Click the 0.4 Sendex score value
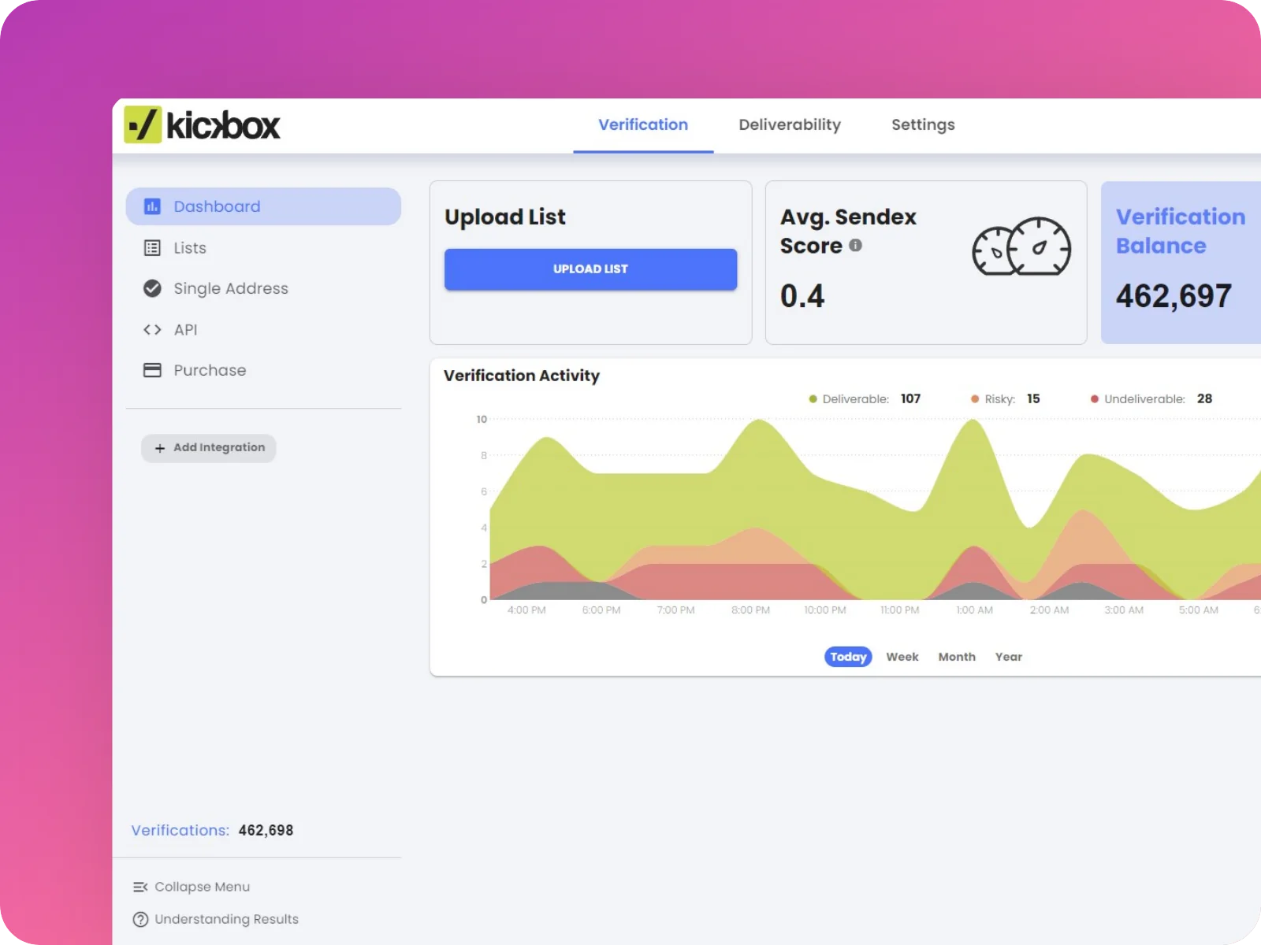 [x=802, y=296]
